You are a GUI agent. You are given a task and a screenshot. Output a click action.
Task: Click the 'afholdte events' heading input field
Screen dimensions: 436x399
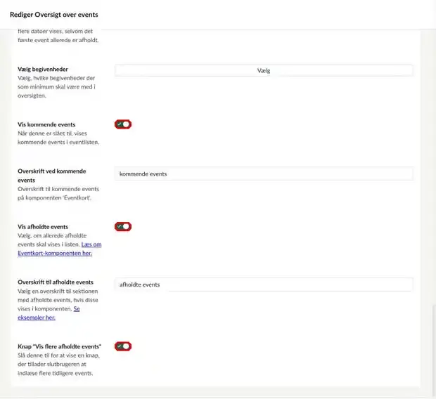[264, 284]
